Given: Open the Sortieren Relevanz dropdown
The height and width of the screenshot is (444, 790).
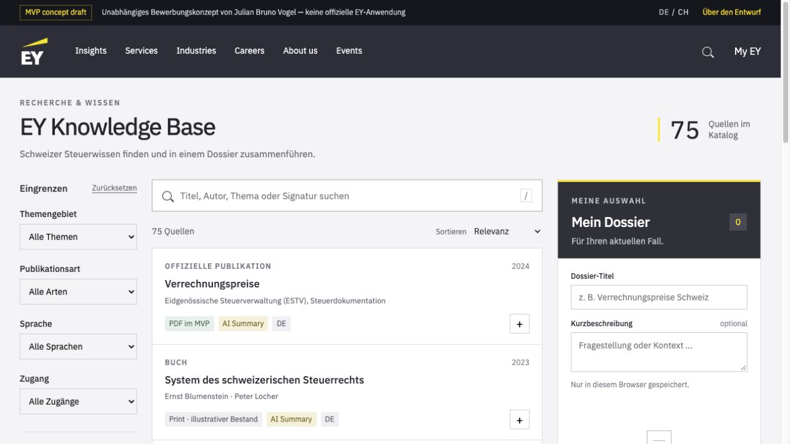Looking at the screenshot, I should (506, 231).
